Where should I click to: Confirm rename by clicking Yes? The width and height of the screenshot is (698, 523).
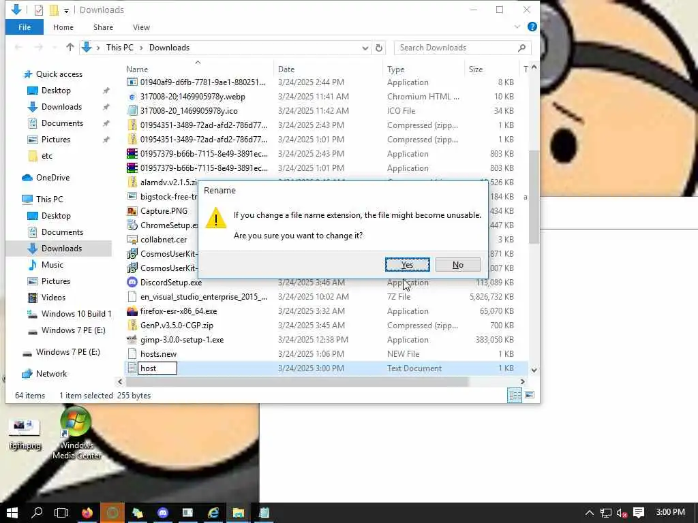[x=407, y=265]
